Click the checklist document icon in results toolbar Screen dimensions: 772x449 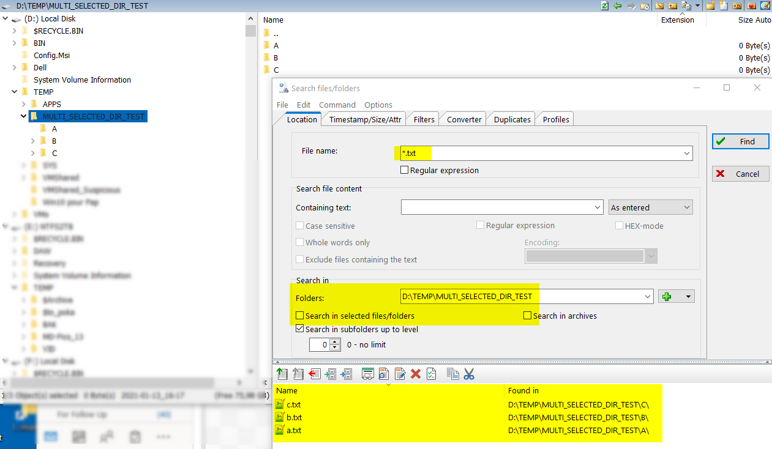[x=431, y=374]
